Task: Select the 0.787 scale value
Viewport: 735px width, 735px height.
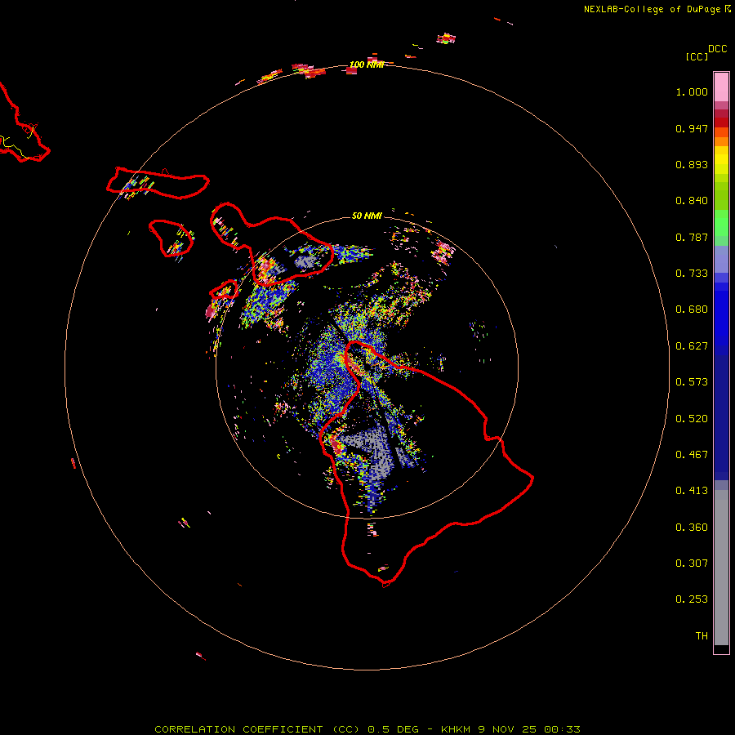Action: coord(692,237)
